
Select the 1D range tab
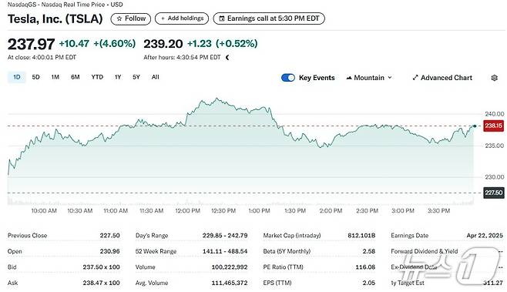point(16,77)
